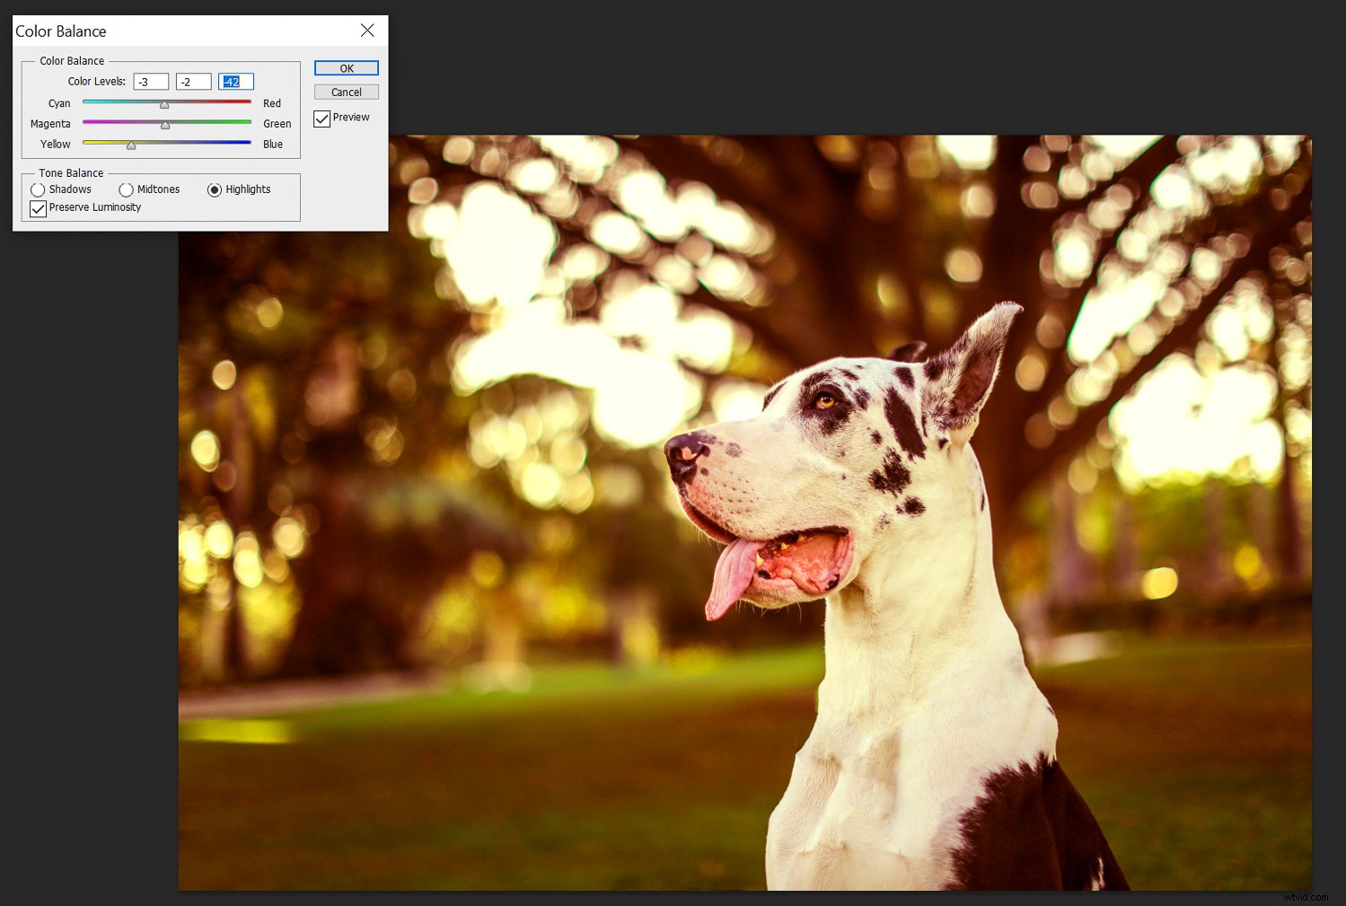Click the Magenta-Green slider handle
The image size is (1346, 906).
[165, 124]
